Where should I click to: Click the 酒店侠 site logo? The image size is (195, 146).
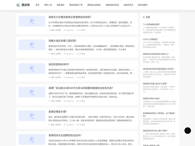pos(23,5)
